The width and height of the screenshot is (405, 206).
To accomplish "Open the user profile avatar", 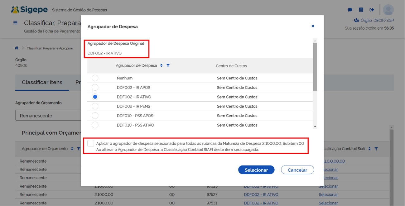I will (388, 10).
